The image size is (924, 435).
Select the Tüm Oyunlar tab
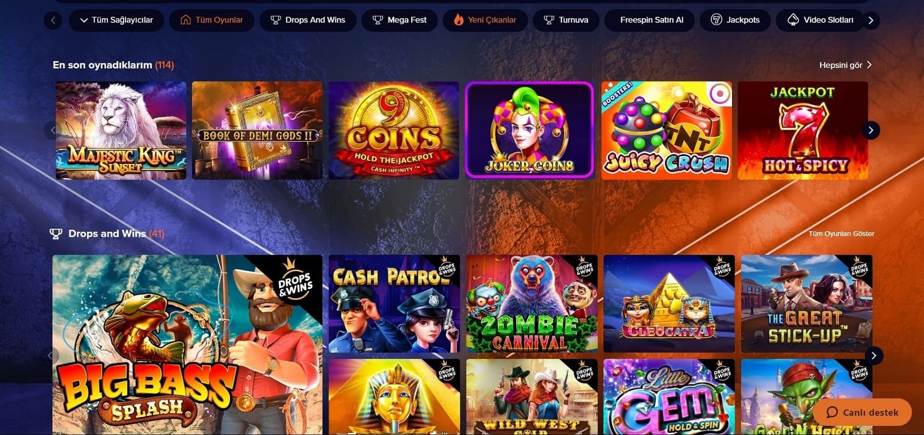point(211,20)
